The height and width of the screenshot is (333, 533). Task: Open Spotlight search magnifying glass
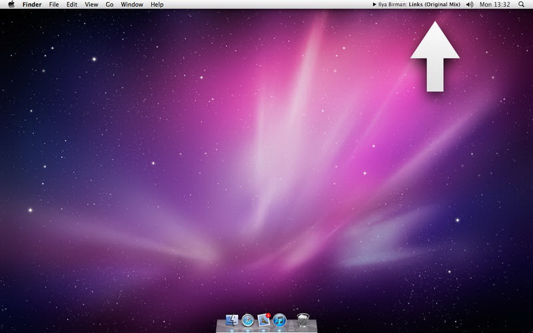521,5
